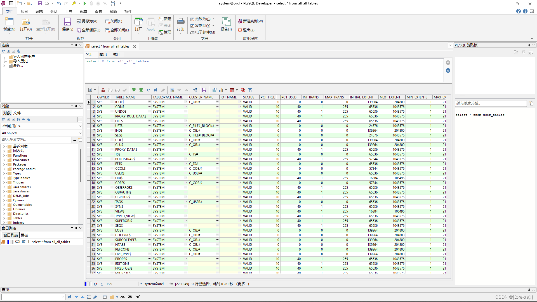This screenshot has width=537, height=302.
Task: Click the vertical scrollbar of results grid
Action: (x=448, y=182)
